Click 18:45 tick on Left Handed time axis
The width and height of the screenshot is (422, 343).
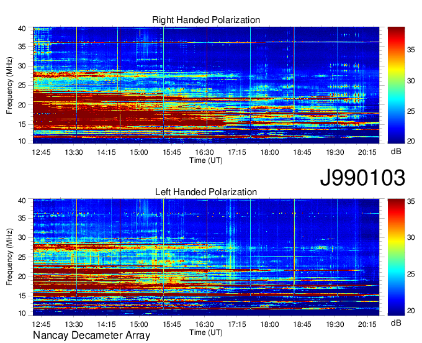point(302,324)
